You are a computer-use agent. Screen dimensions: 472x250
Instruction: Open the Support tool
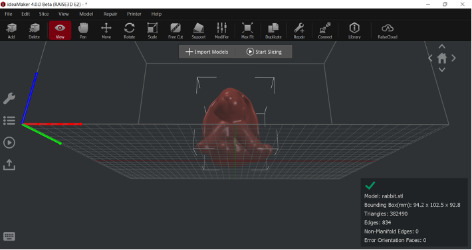tap(199, 31)
